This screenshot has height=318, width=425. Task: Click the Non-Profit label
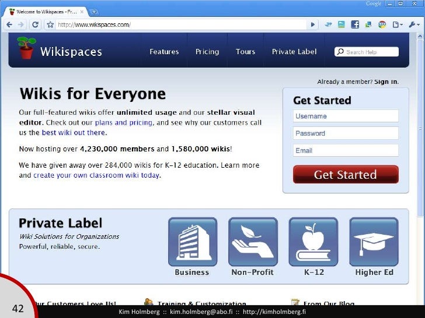pos(252,272)
